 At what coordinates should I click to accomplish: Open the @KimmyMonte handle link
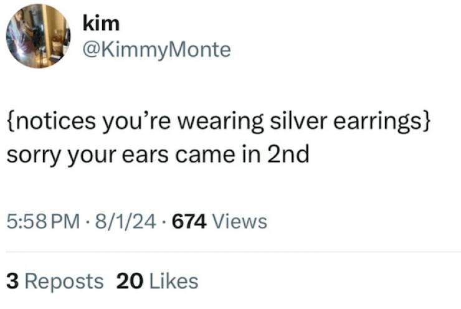point(157,50)
